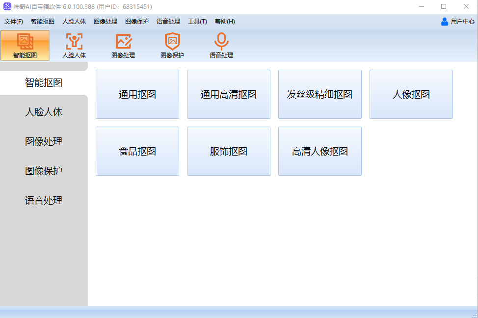Click the application logo icon

[x=6, y=6]
